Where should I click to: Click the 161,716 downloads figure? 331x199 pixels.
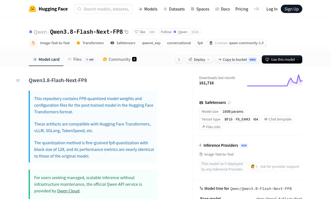coord(206,83)
